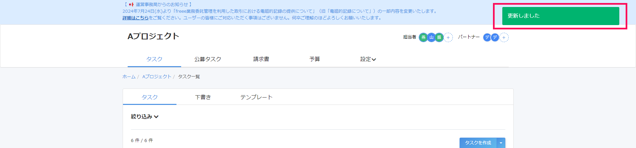The height and width of the screenshot is (148, 636).
Task: Click the 担当者 label
Action: pyautogui.click(x=410, y=37)
